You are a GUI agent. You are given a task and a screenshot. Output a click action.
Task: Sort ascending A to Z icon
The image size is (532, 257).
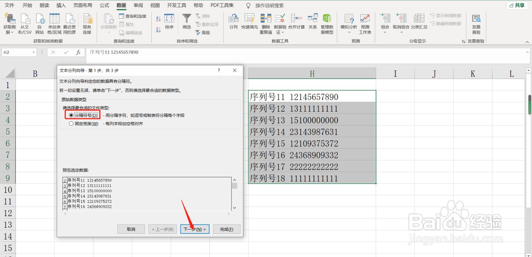[158, 19]
